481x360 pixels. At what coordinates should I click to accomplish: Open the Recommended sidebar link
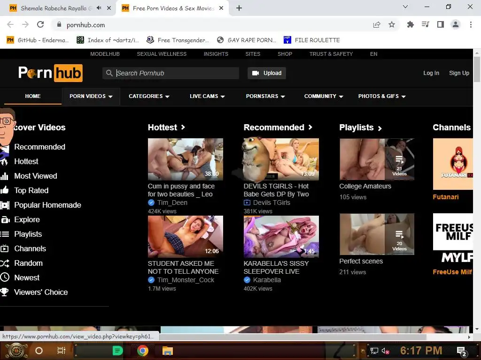tap(39, 147)
